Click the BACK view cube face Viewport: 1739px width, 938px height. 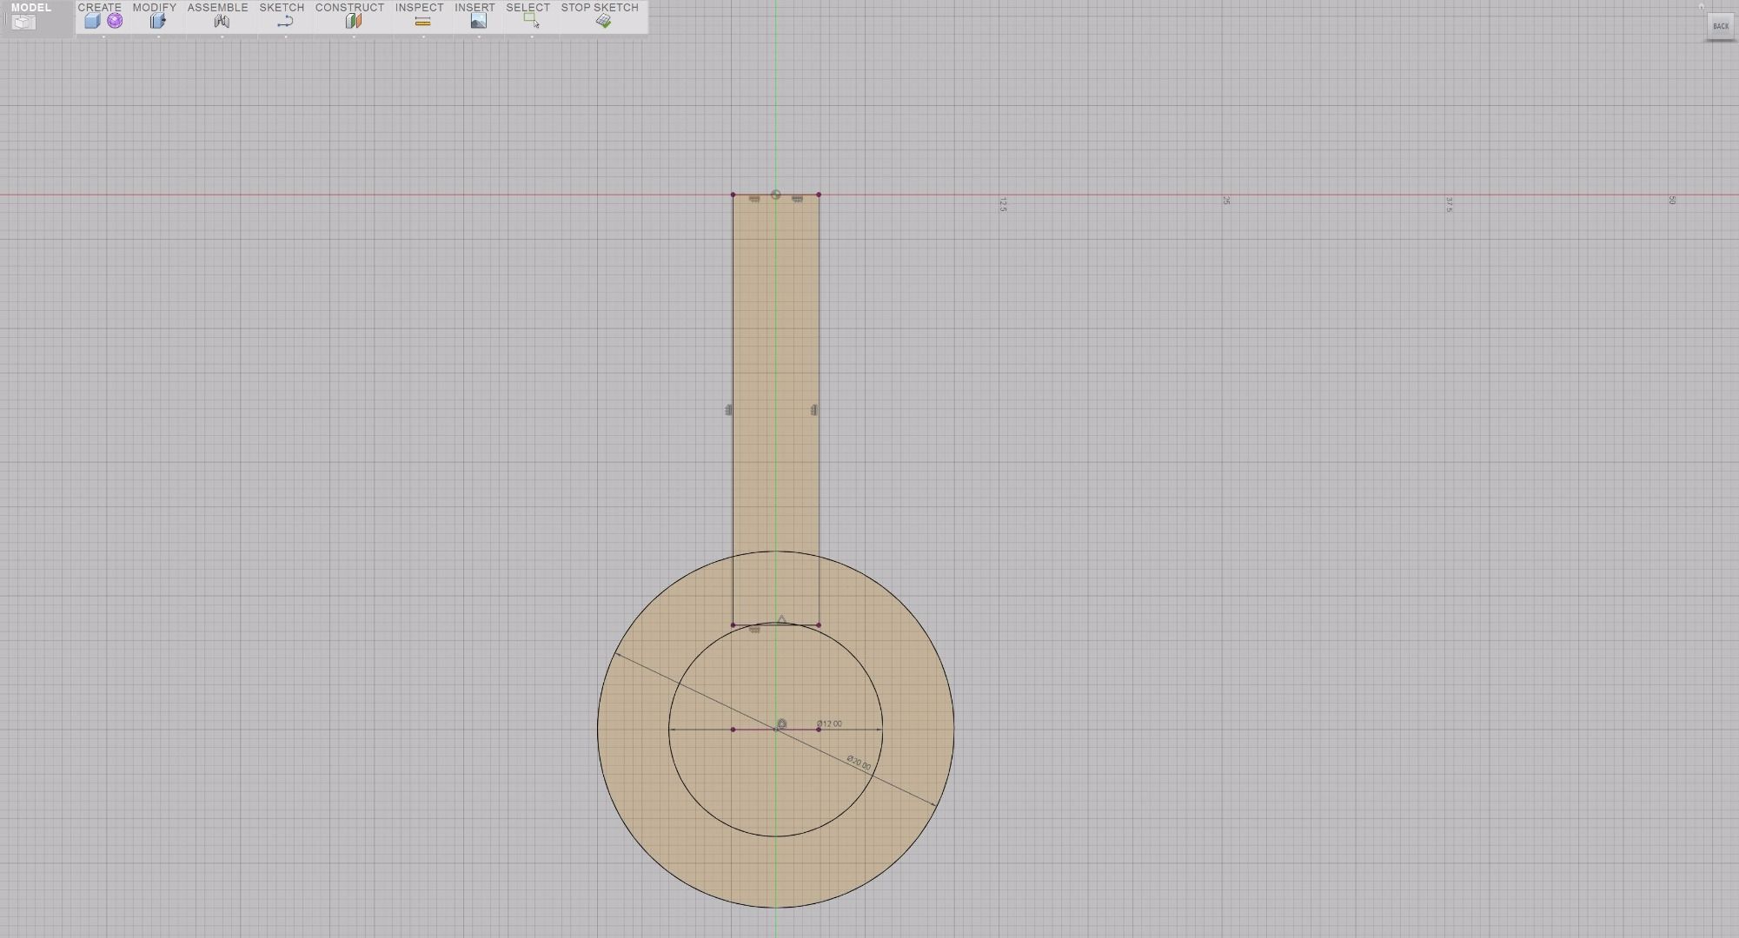(x=1720, y=26)
